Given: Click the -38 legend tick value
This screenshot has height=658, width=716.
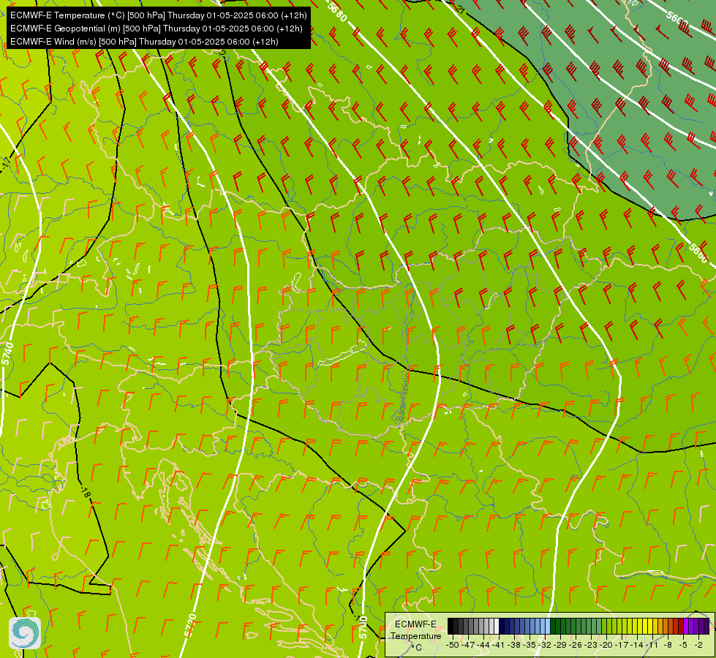Looking at the screenshot, I should coord(515,645).
